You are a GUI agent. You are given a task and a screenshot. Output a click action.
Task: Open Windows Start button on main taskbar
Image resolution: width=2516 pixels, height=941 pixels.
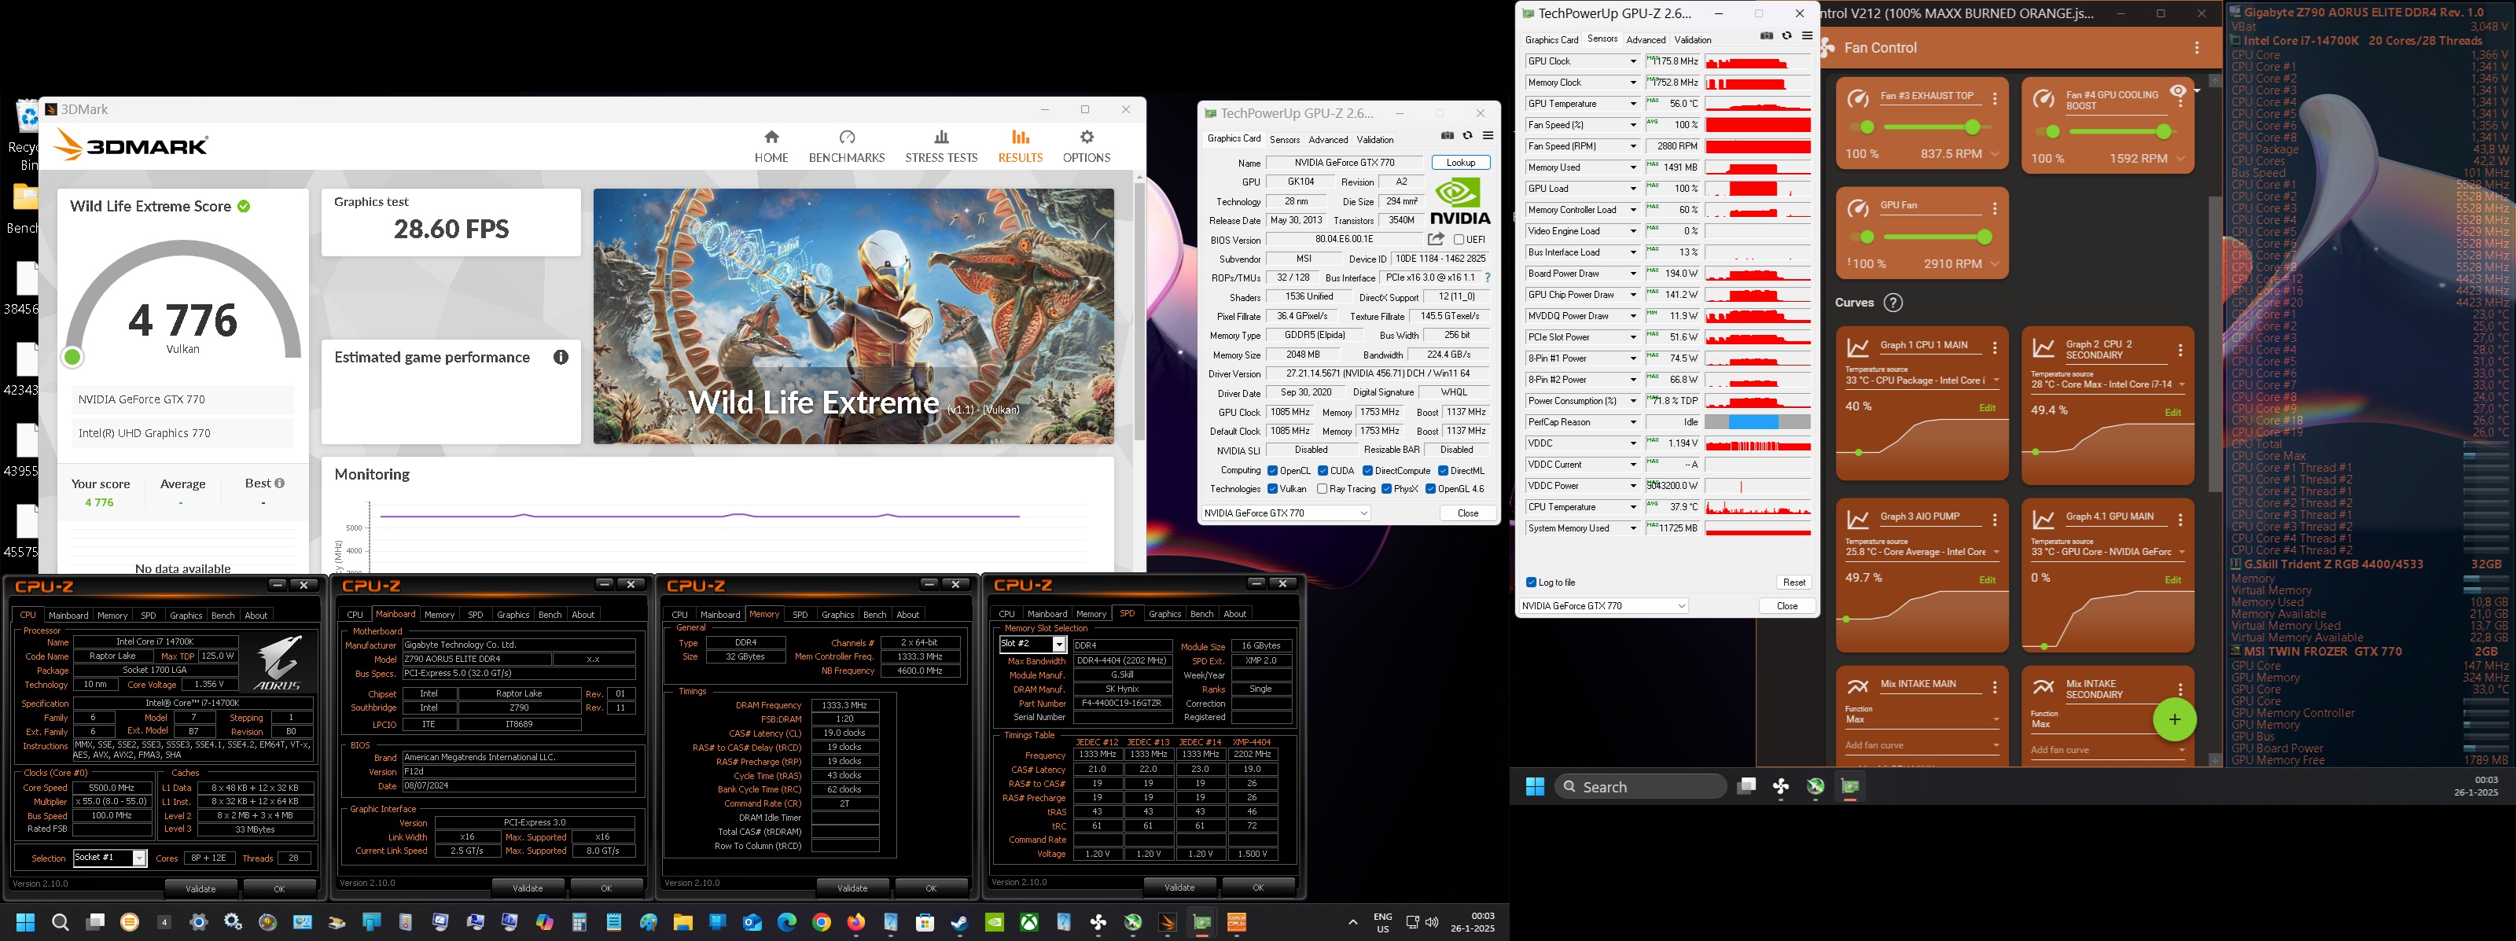pyautogui.click(x=25, y=922)
